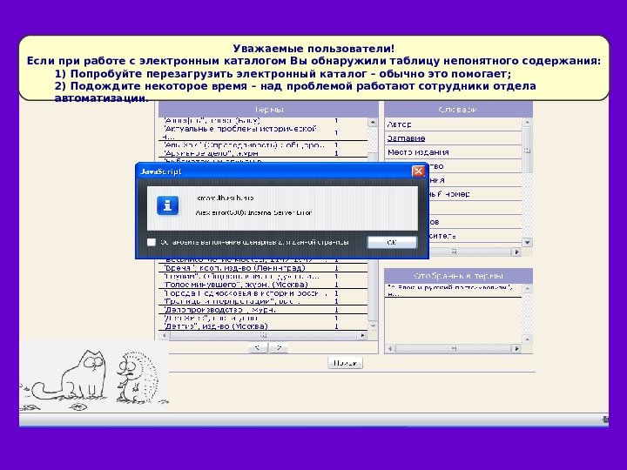
Task: Select term 'Время', кооп. изд-во (Ленинград)
Action: pyautogui.click(x=264, y=268)
